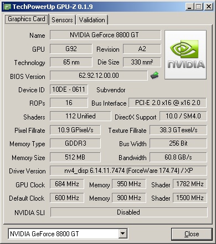
Task: Click the Close button
Action: (x=192, y=234)
